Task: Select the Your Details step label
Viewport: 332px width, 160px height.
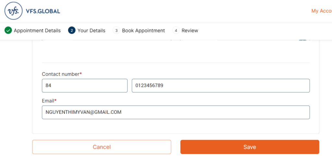Action: 91,30
